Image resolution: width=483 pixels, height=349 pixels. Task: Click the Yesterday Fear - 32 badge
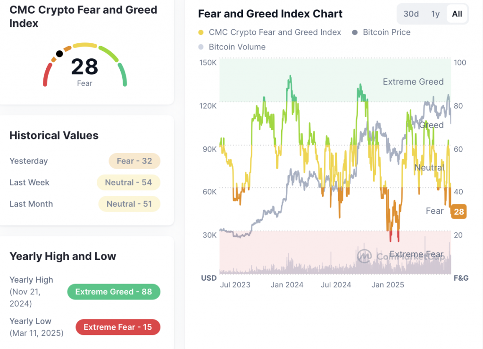[x=134, y=161]
